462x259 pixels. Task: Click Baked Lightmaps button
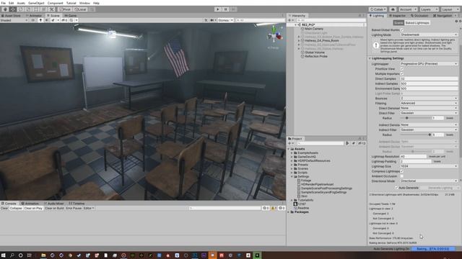coord(417,22)
